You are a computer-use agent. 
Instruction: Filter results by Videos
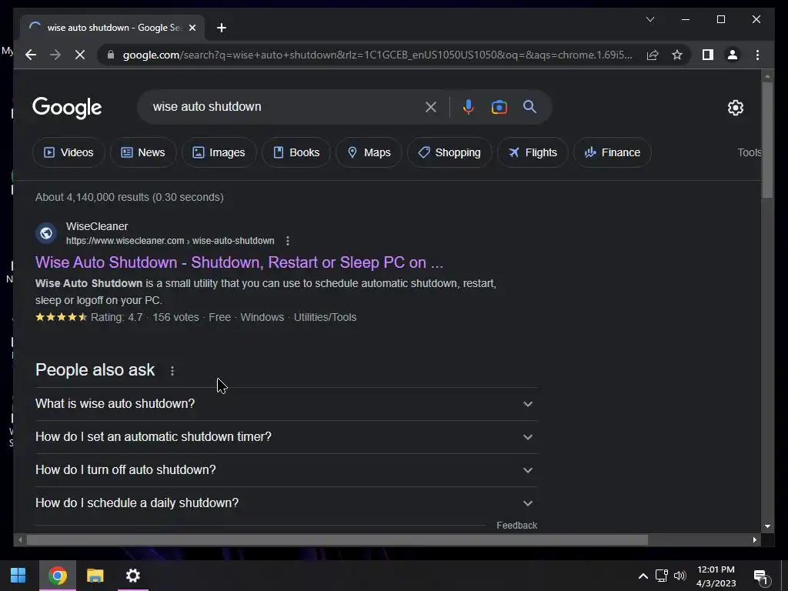[68, 152]
